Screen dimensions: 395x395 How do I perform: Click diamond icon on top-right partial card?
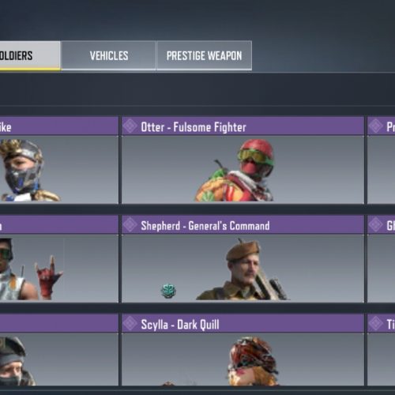(x=375, y=126)
